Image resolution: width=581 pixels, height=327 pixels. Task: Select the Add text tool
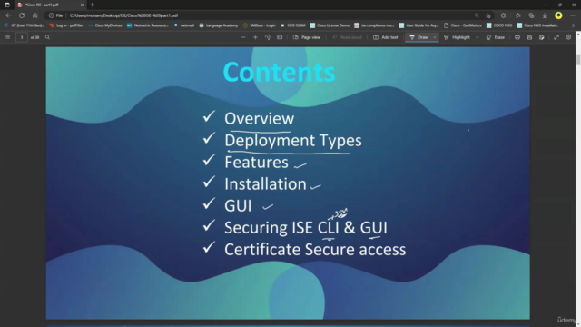(x=385, y=37)
